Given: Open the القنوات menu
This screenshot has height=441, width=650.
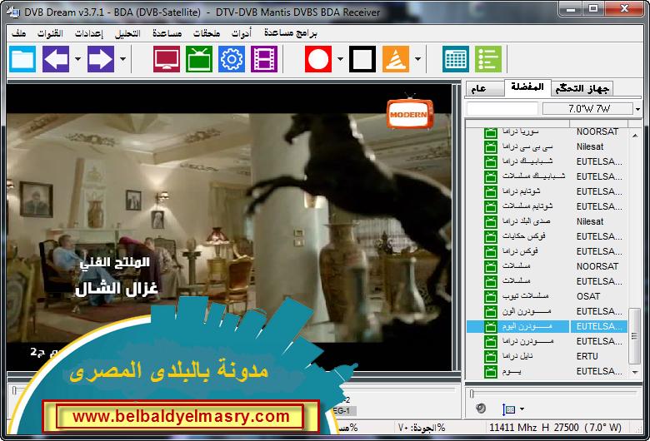Looking at the screenshot, I should coord(50,33).
